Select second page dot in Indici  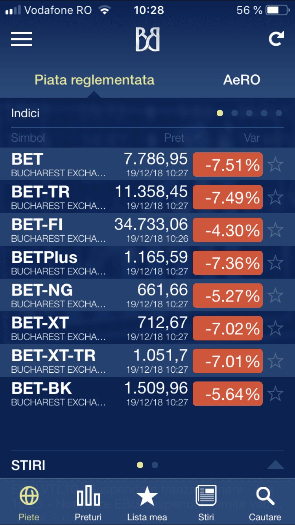[x=235, y=113]
